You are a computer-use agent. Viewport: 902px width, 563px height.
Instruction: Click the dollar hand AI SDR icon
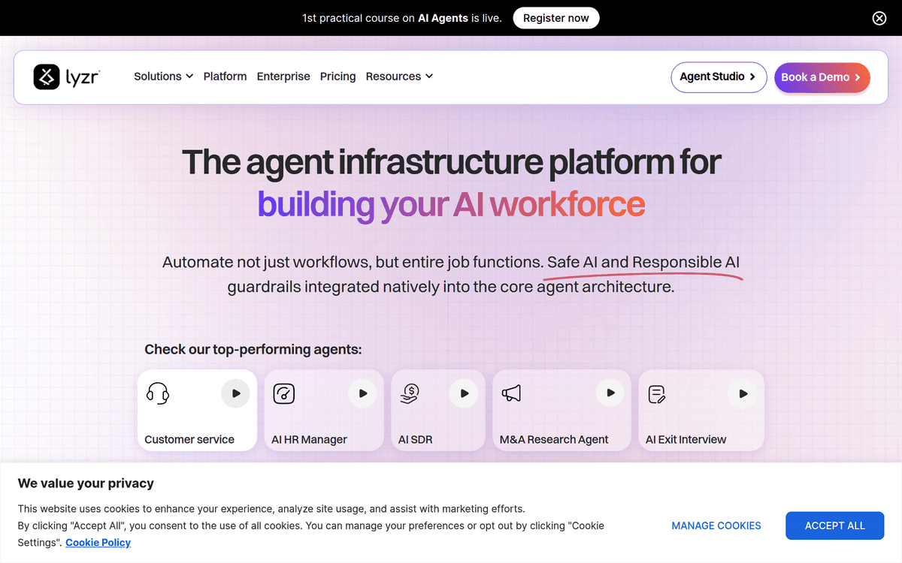(x=409, y=393)
